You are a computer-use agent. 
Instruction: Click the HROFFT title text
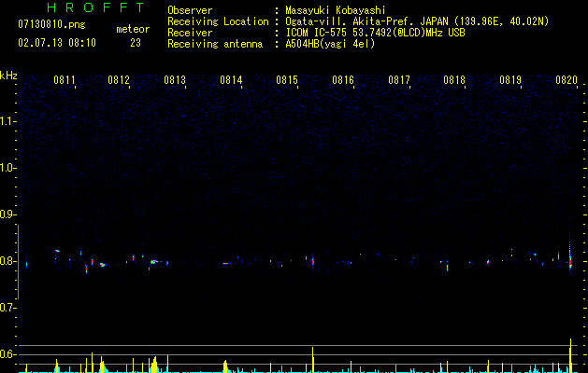click(x=95, y=7)
